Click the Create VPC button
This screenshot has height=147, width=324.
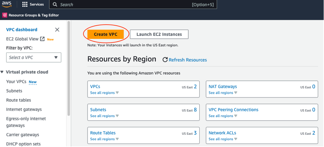coord(106,34)
